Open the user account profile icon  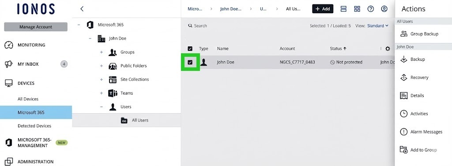pyautogui.click(x=384, y=9)
